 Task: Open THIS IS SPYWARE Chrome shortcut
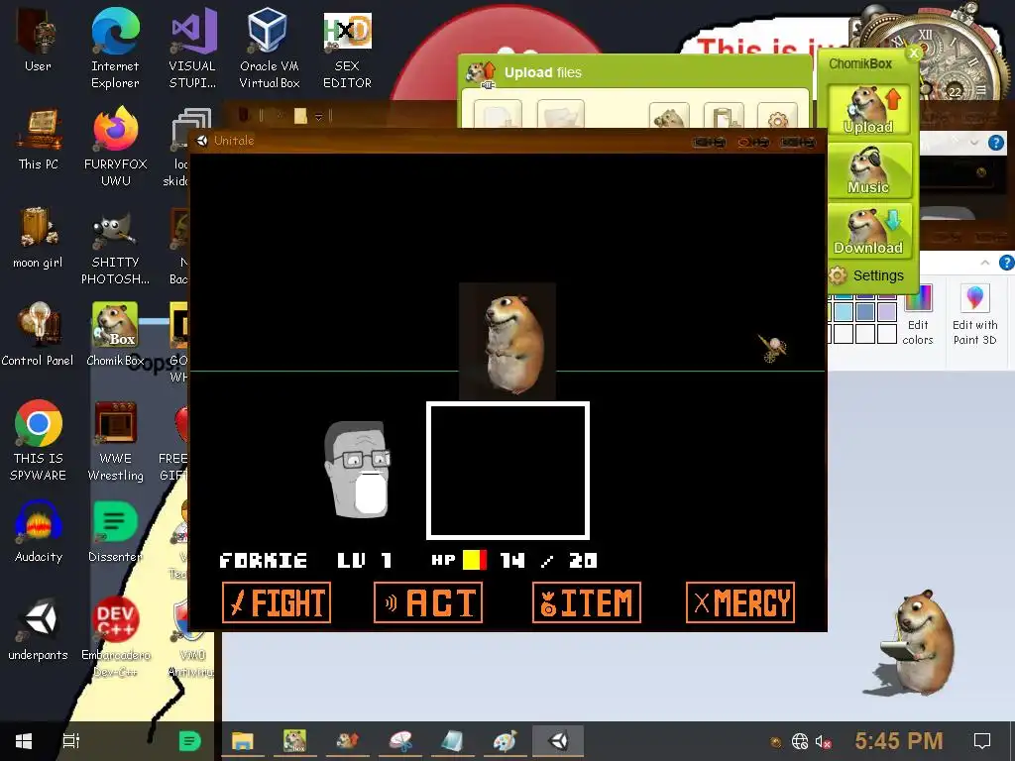pyautogui.click(x=39, y=441)
